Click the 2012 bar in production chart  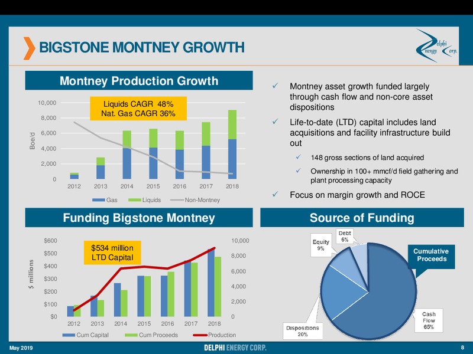click(74, 176)
